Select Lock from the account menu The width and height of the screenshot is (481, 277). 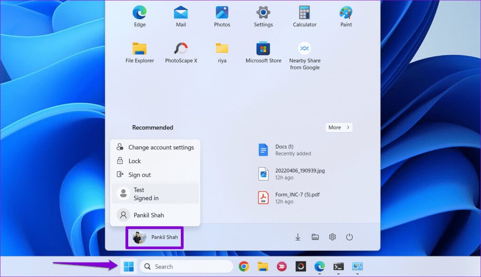click(x=155, y=161)
